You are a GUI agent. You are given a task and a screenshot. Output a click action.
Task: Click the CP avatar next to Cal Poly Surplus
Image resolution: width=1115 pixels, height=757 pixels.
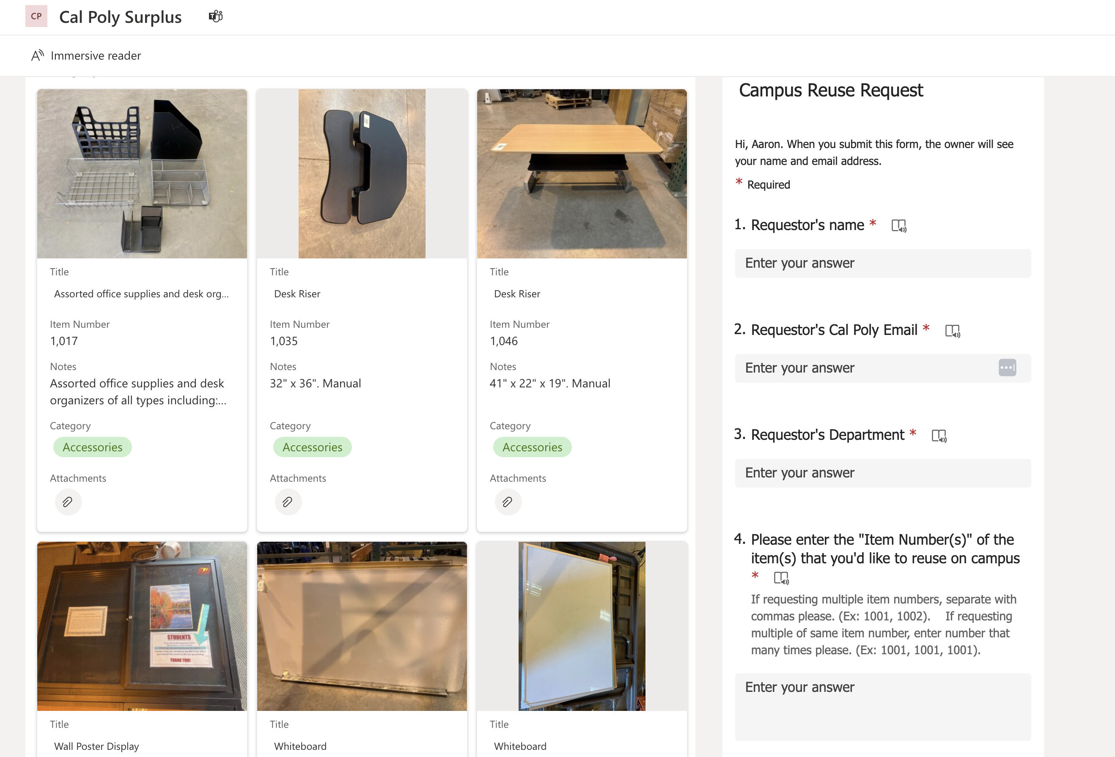(36, 16)
